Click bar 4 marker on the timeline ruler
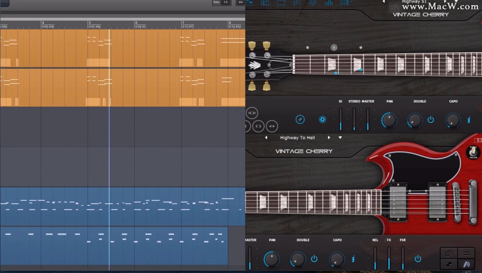This screenshot has width=482, height=273. [x=48, y=25]
